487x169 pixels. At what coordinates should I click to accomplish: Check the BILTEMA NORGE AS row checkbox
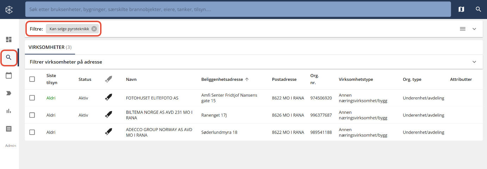(32, 115)
